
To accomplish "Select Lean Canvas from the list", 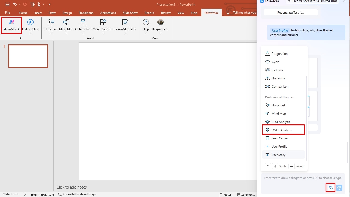I will point(284,138).
